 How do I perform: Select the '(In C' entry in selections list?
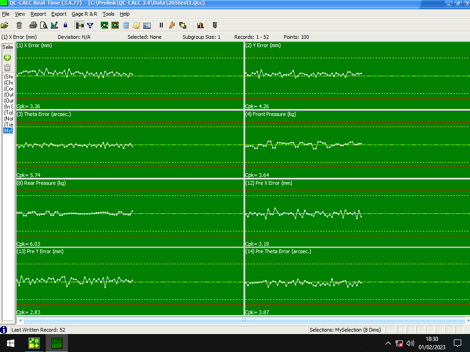pyautogui.click(x=8, y=107)
